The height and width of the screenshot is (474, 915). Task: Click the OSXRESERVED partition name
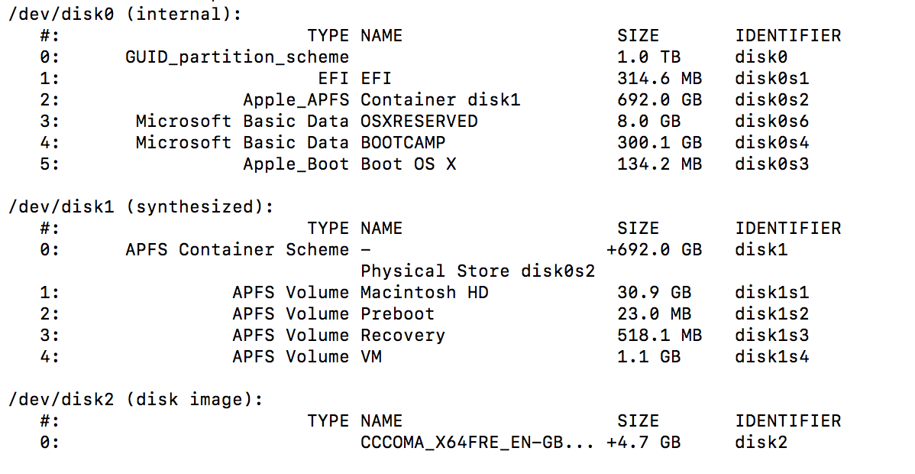tap(419, 121)
